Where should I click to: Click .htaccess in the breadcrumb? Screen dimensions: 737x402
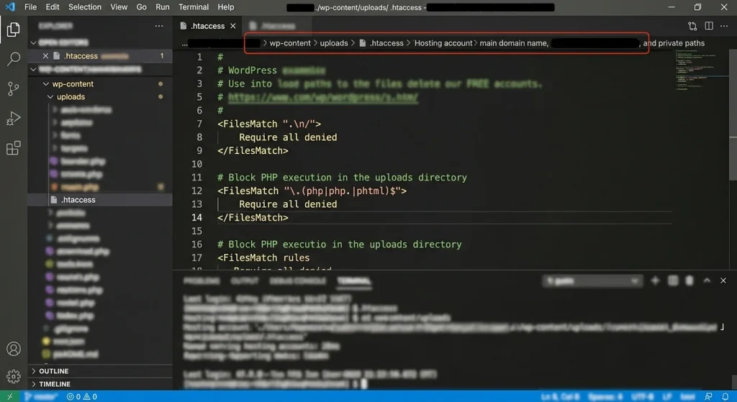click(x=386, y=43)
